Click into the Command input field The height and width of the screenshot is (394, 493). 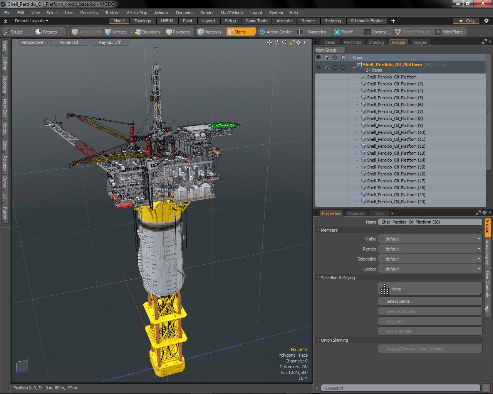click(401, 388)
